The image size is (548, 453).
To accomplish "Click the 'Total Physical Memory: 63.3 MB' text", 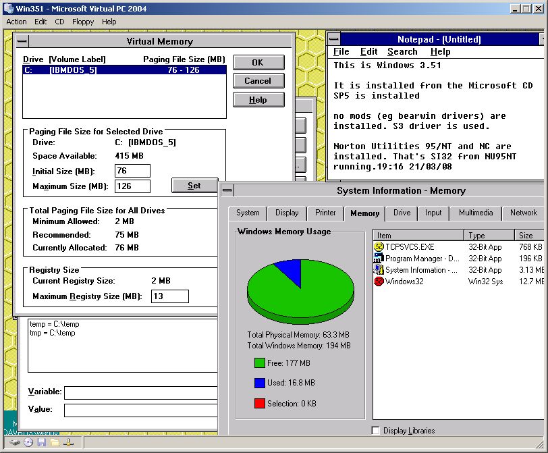I will point(298,335).
